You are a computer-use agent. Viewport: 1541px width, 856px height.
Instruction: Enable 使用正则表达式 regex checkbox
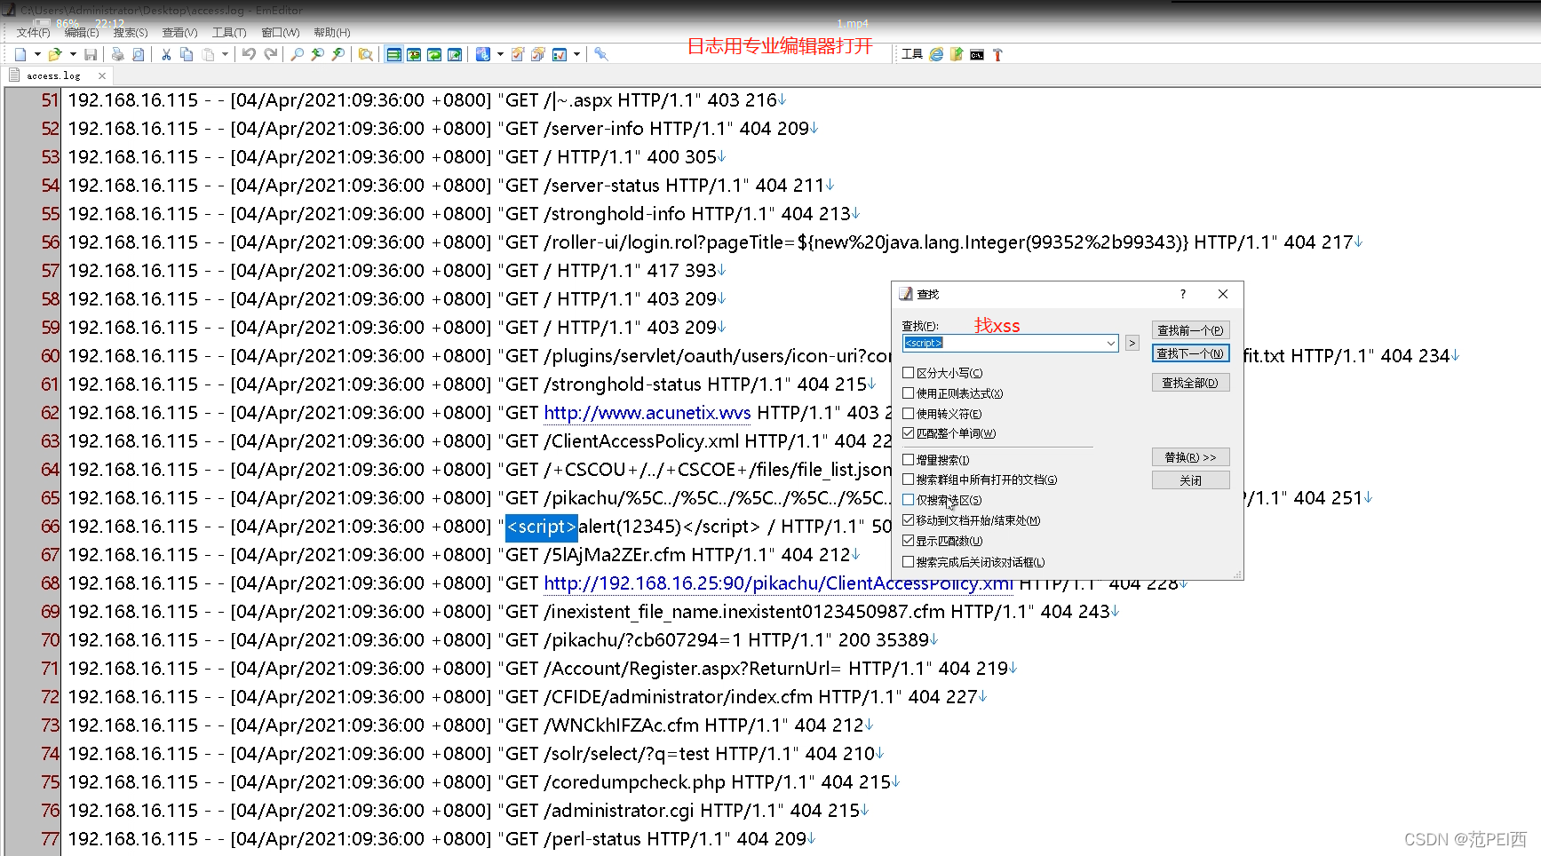tap(908, 393)
